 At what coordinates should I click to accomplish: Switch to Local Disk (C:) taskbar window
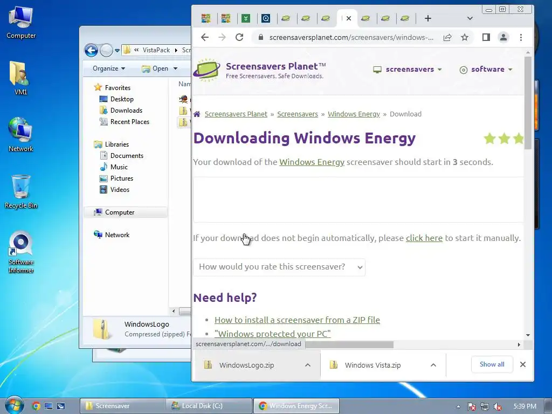pos(210,405)
